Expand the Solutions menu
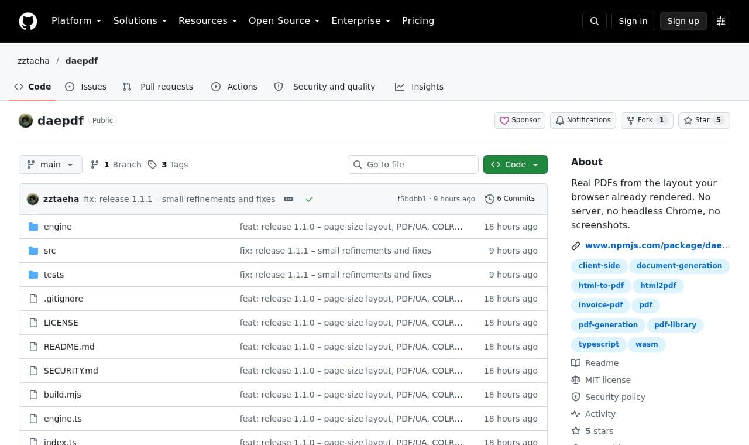The width and height of the screenshot is (749, 445). point(140,21)
